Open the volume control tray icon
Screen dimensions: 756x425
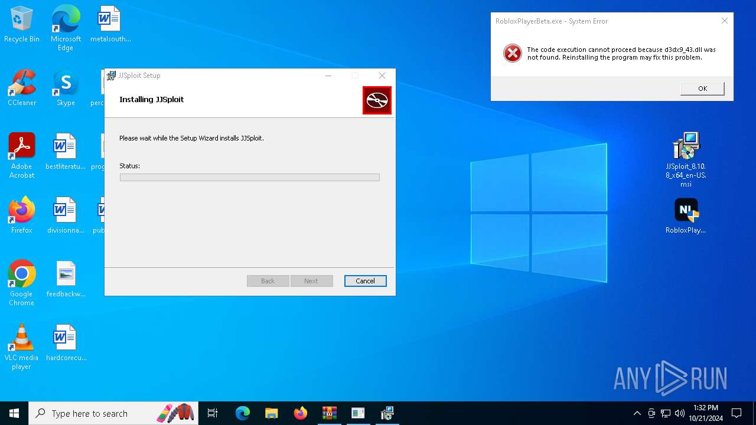680,413
